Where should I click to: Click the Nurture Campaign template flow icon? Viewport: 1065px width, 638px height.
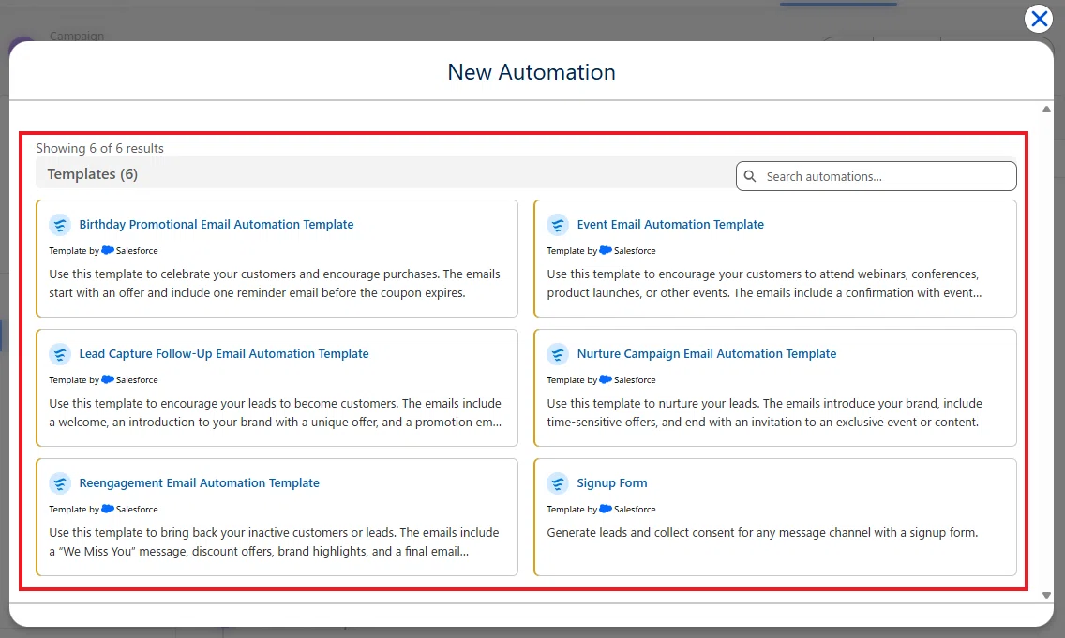pos(558,353)
